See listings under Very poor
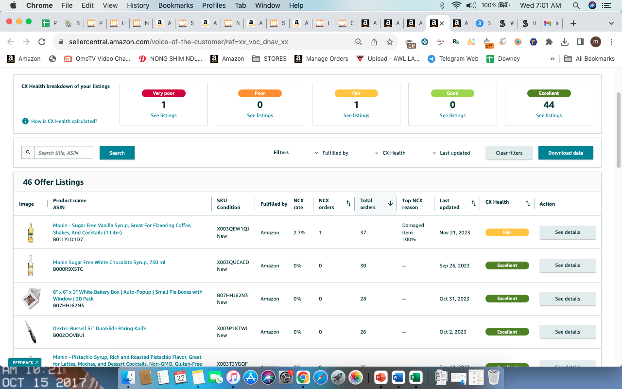The width and height of the screenshot is (622, 389). (x=164, y=116)
